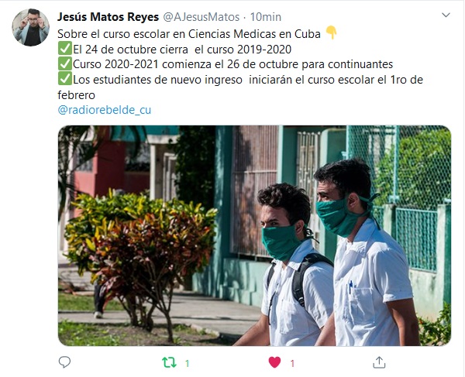
Task: Click the first green checkmark emoji
Action: pyautogui.click(x=64, y=49)
